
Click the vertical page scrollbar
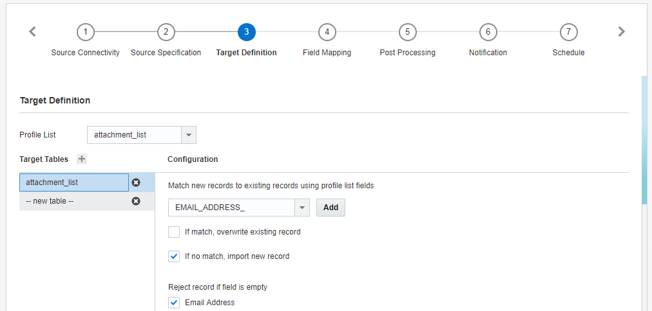pos(644,141)
